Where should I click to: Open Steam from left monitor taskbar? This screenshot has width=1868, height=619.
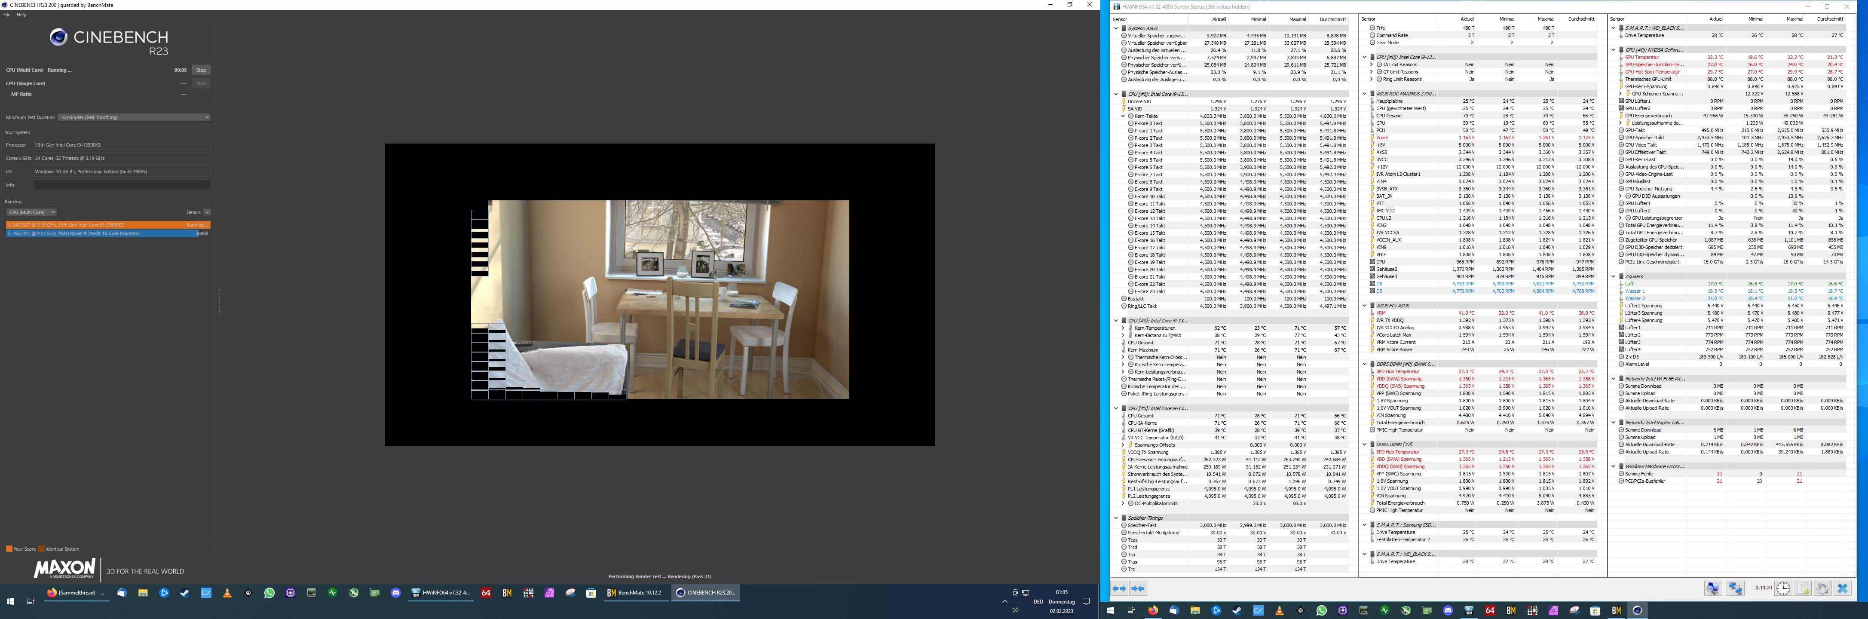point(185,593)
